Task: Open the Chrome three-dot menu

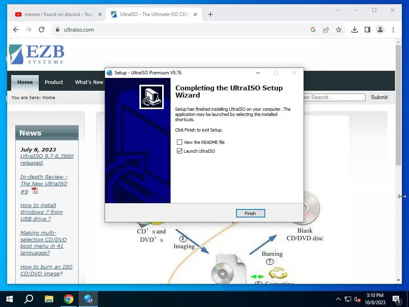Action: [393, 30]
